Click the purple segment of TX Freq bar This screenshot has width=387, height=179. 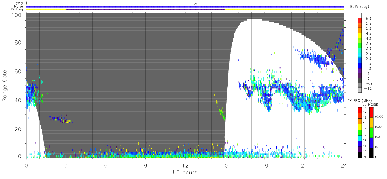145,9
